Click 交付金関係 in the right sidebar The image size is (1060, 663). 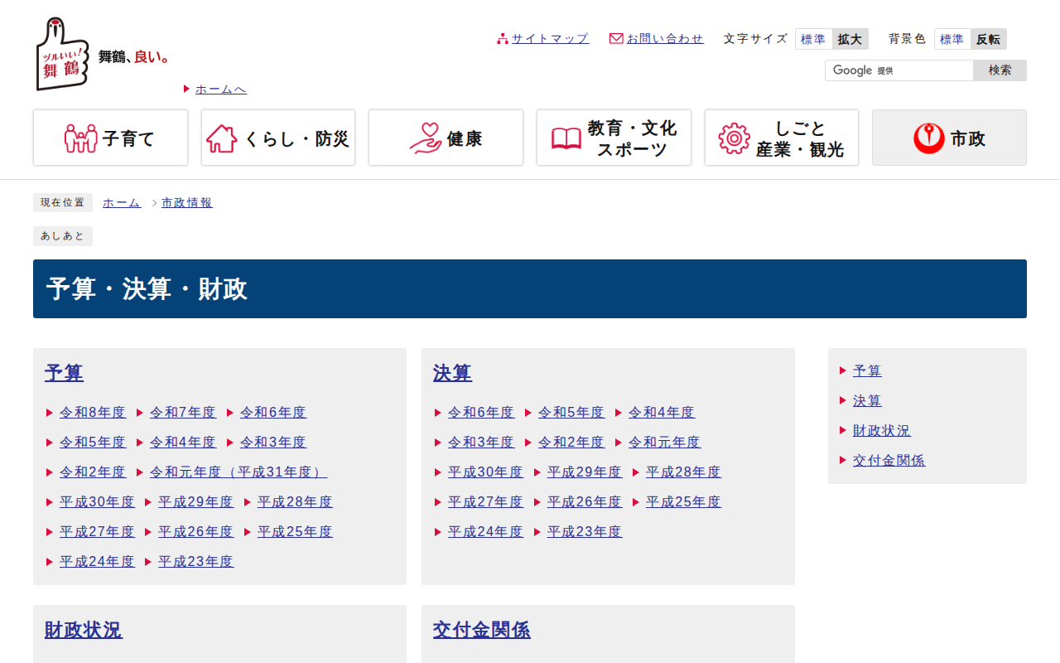(889, 460)
